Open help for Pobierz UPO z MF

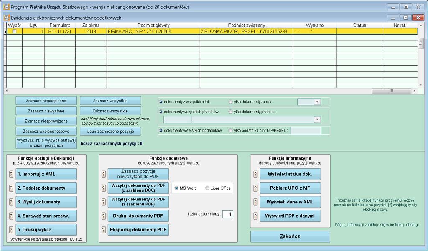[255, 188]
